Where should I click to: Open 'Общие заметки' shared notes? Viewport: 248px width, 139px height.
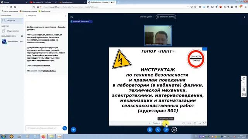click(12, 31)
